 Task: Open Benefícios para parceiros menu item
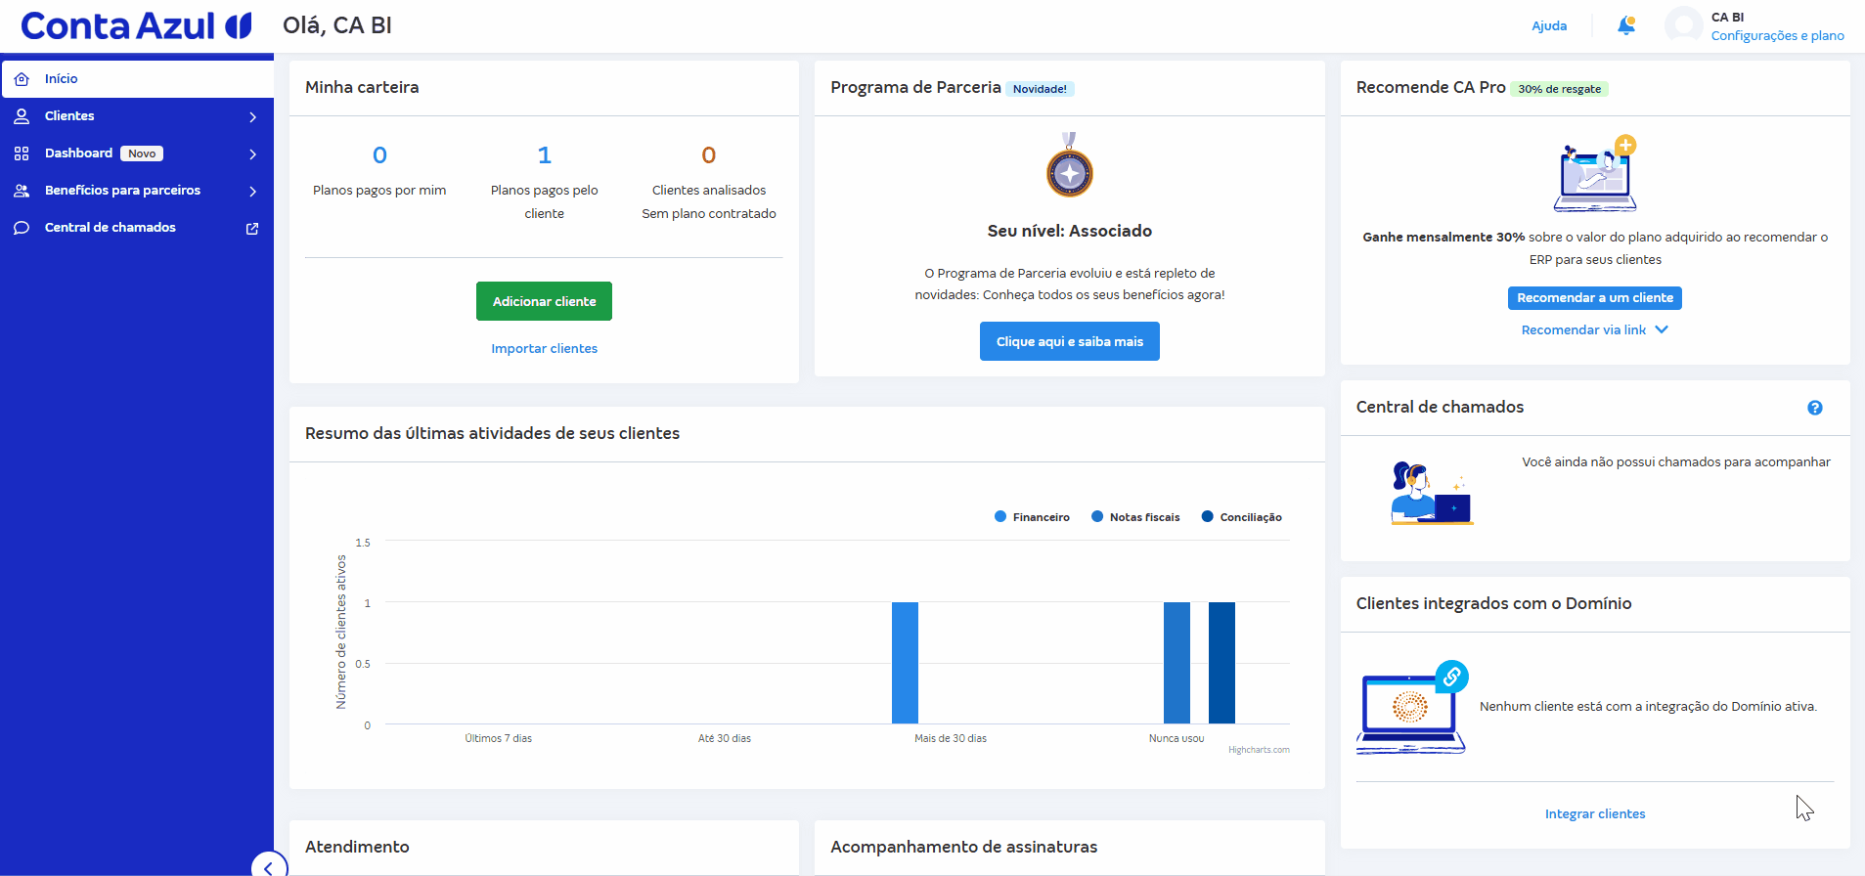click(137, 191)
